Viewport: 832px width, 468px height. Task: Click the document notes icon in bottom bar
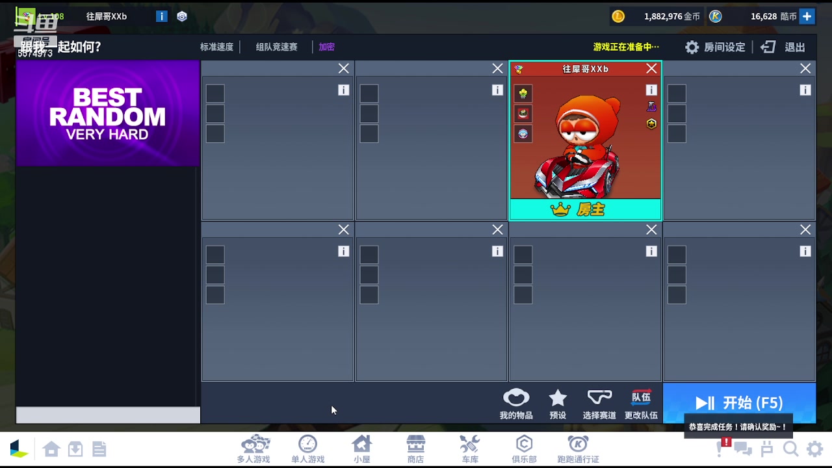pyautogui.click(x=99, y=448)
